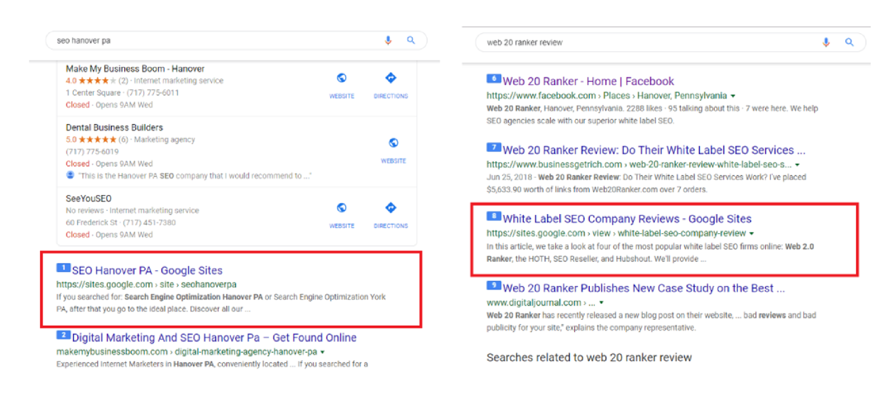Click 'WEBSITE' label for SeeYouSEO

[342, 226]
